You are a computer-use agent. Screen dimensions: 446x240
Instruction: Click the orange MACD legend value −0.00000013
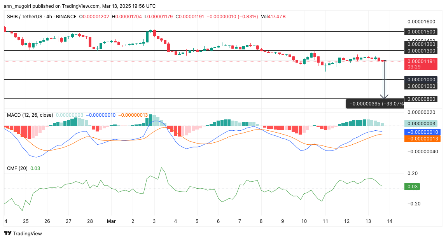tap(133, 115)
